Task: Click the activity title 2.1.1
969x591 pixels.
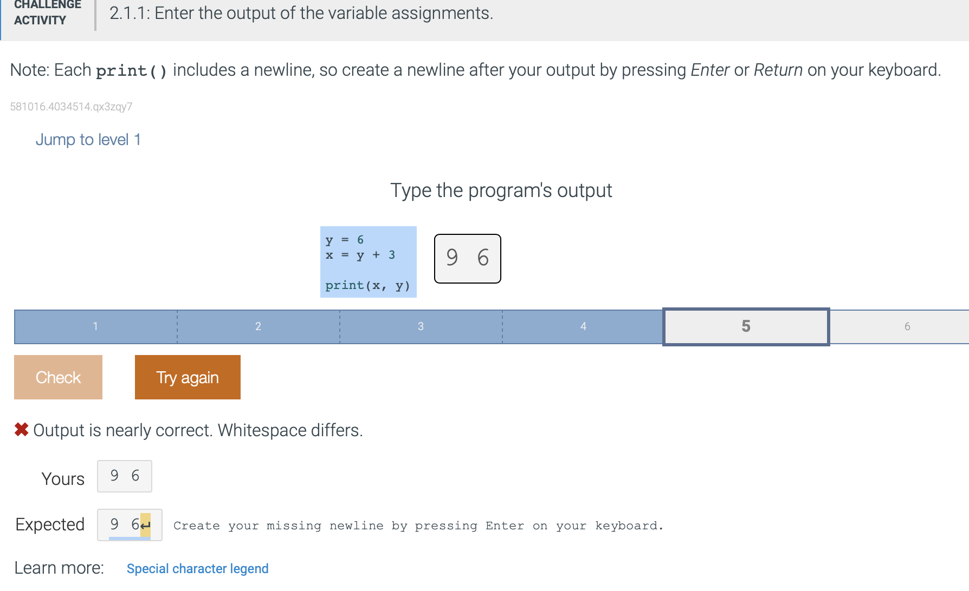Action: [x=300, y=13]
